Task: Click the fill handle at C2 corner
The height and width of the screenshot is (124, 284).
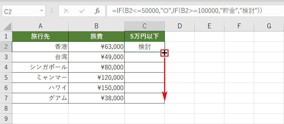Action: pyautogui.click(x=165, y=53)
